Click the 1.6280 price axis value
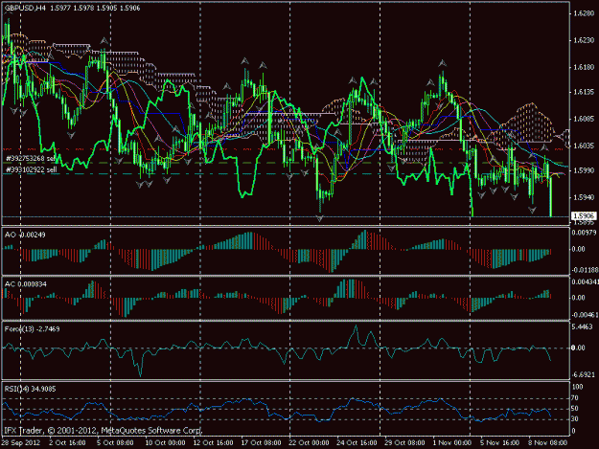599x449 pixels. point(584,13)
